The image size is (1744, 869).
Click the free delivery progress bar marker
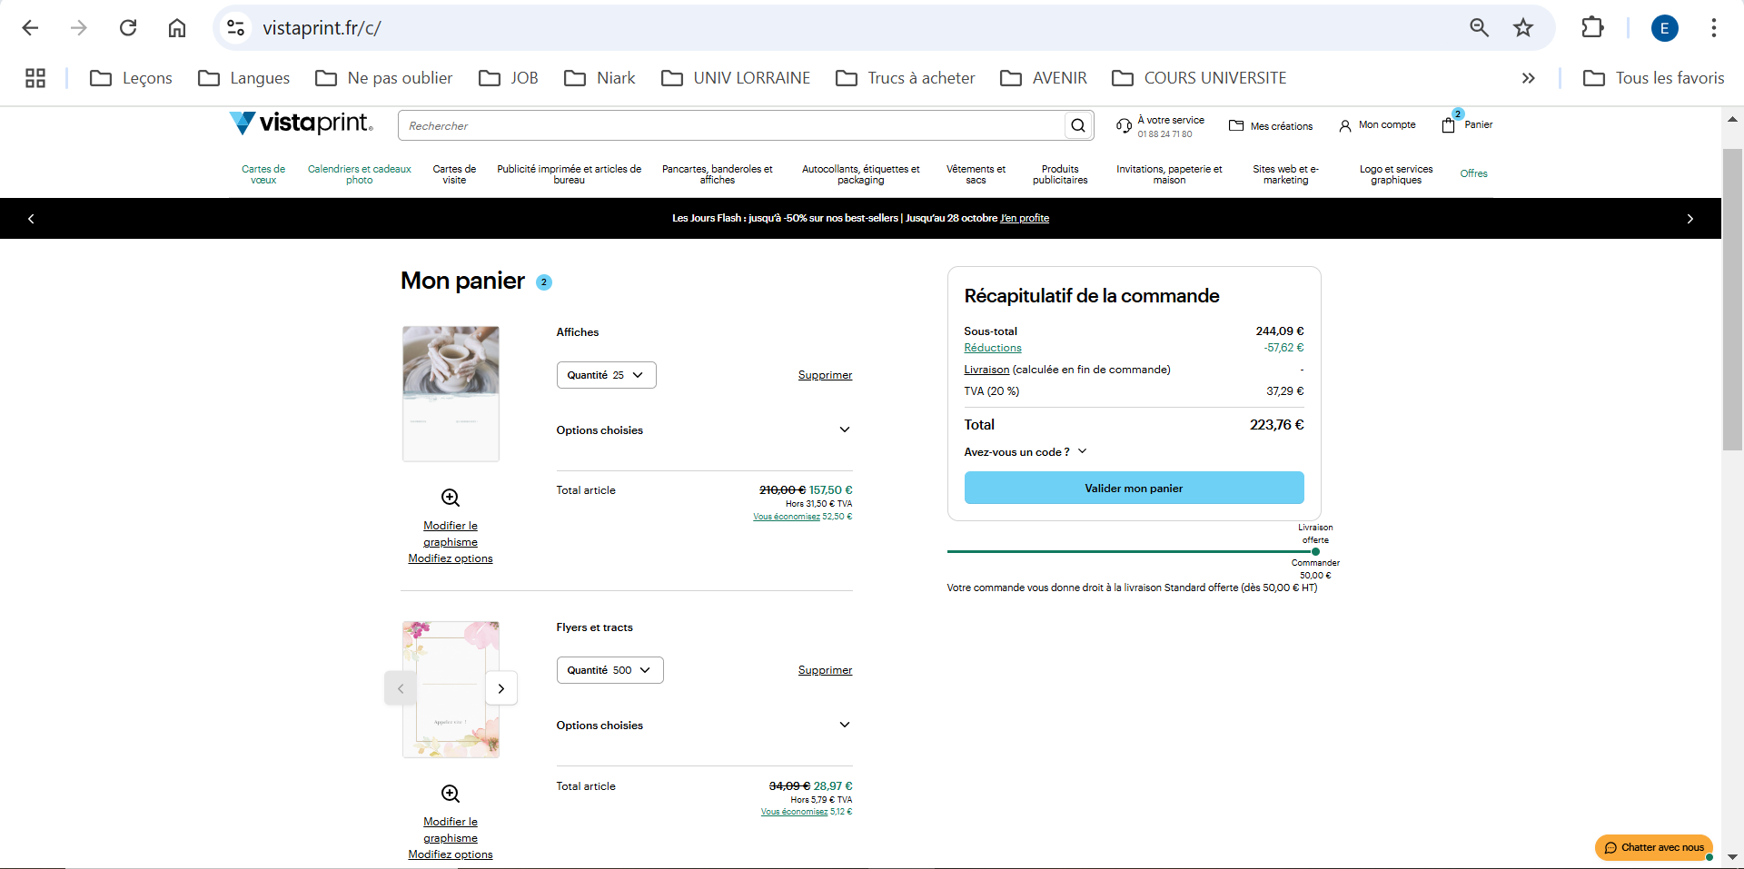[1315, 551]
